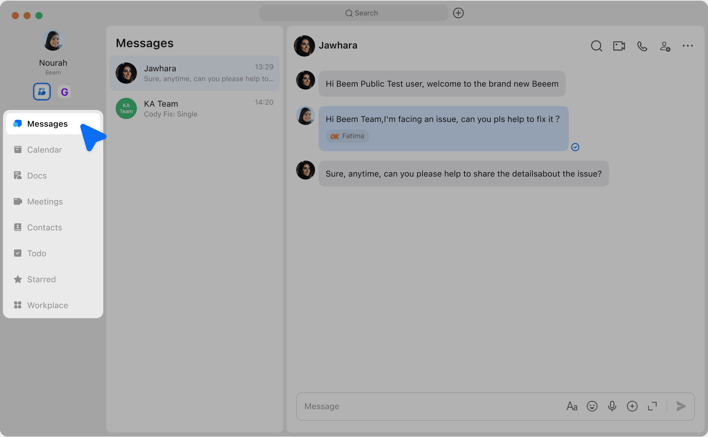Expand the message editor to full size

pos(652,406)
